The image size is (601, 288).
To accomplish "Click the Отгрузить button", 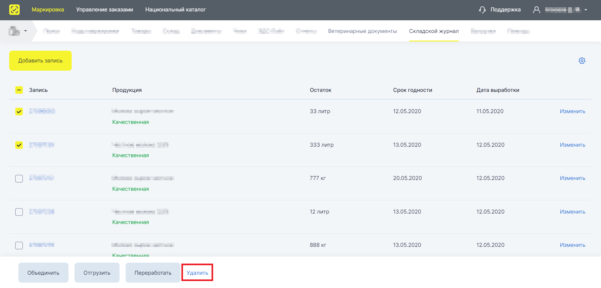I will [x=97, y=273].
